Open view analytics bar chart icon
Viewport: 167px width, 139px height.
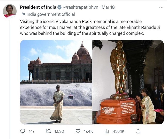107,131
